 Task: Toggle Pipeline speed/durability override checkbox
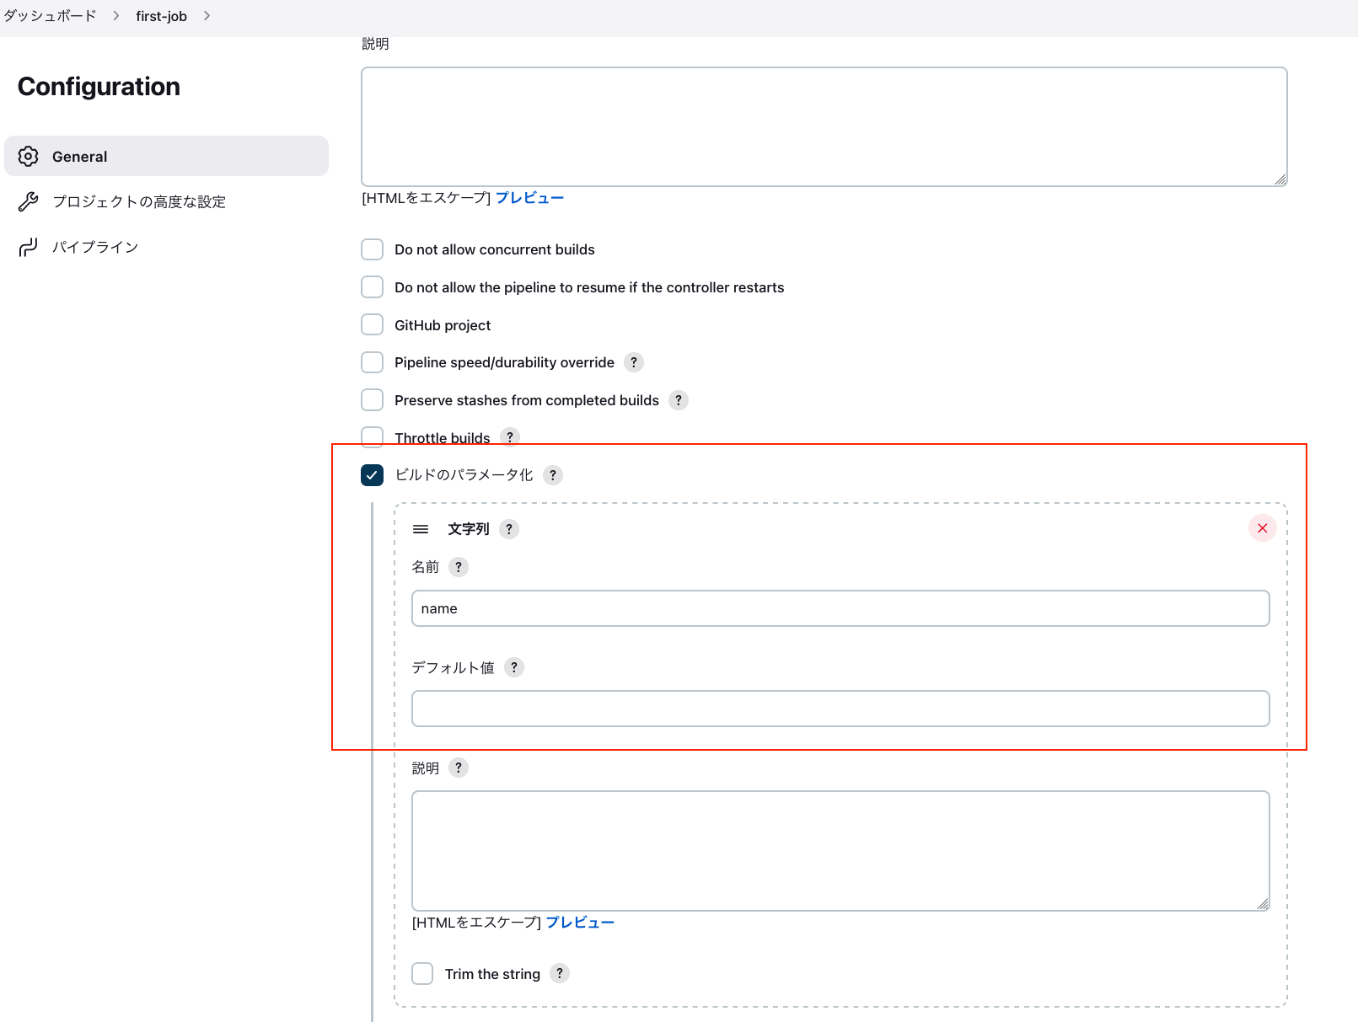[372, 362]
